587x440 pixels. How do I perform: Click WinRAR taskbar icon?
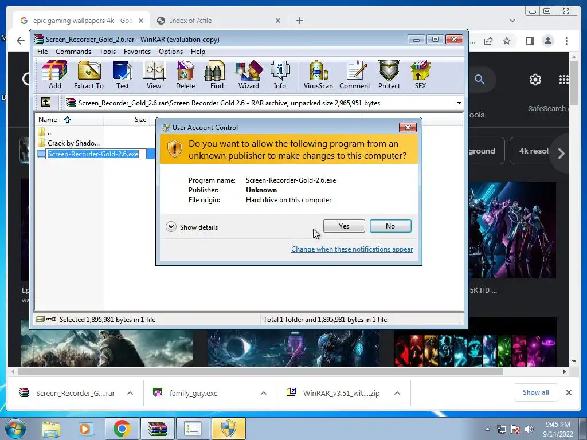coord(157,429)
